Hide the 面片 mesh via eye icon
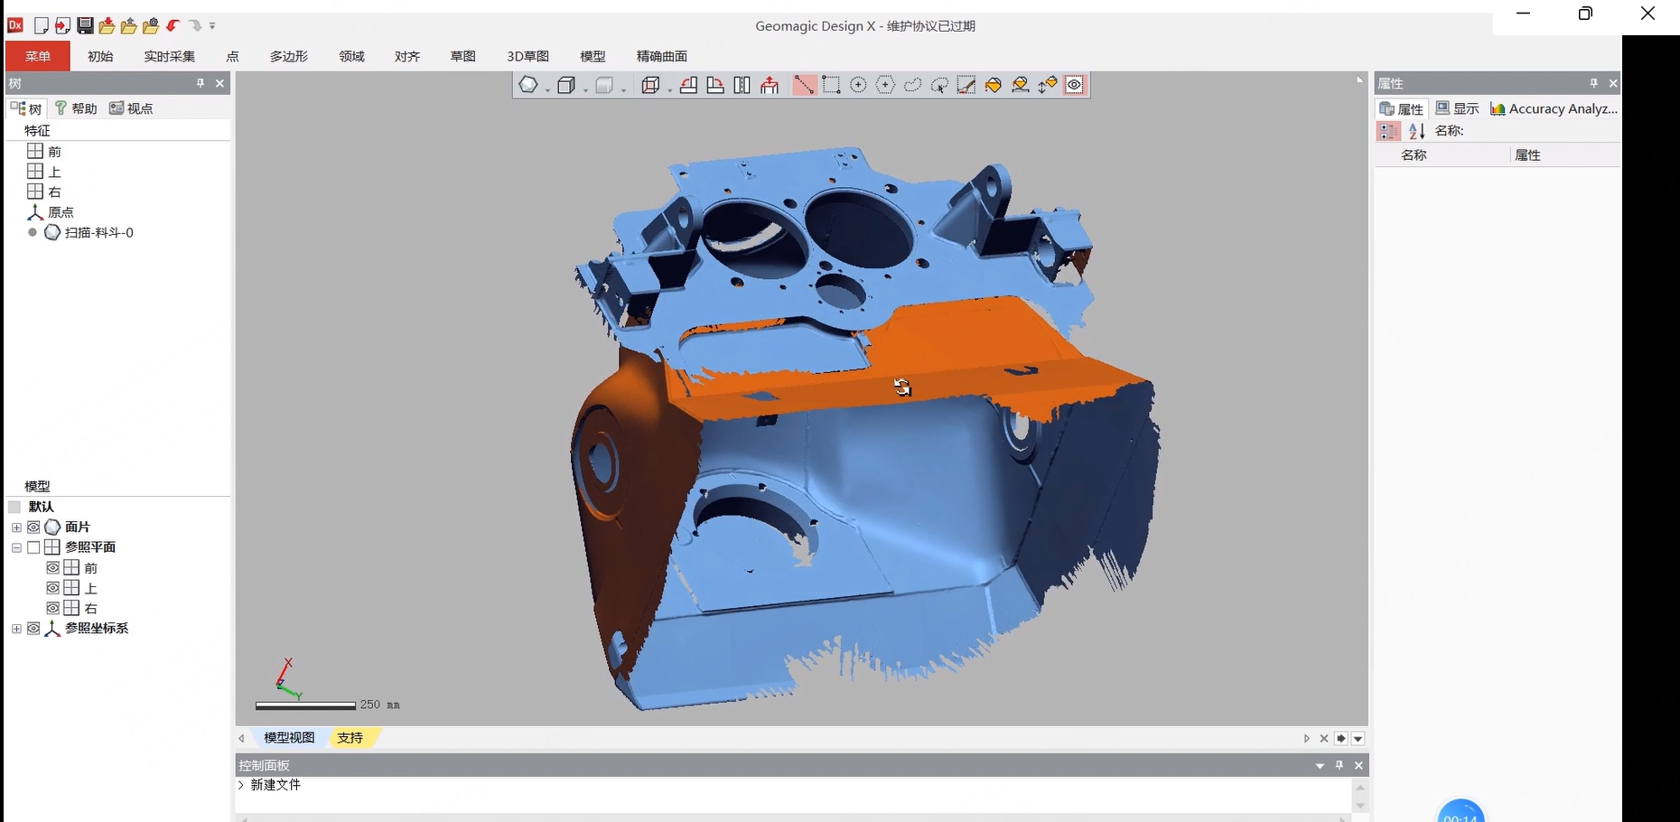The width and height of the screenshot is (1680, 822). pyautogui.click(x=33, y=528)
